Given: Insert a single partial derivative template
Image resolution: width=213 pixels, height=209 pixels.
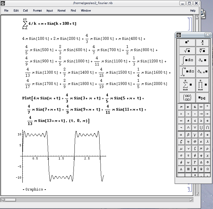Looking at the screenshot, I should tap(202, 60).
